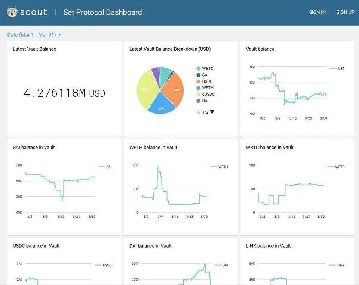Click the SIGN UP link
The width and height of the screenshot is (359, 285).
(345, 12)
